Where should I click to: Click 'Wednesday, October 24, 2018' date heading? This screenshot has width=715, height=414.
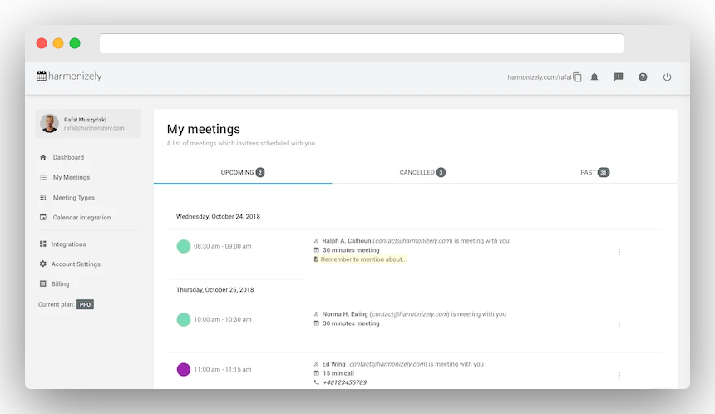tap(218, 217)
